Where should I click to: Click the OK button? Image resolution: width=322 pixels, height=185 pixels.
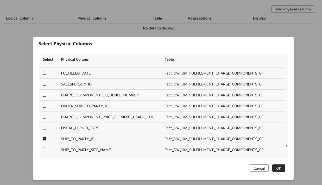(x=279, y=168)
